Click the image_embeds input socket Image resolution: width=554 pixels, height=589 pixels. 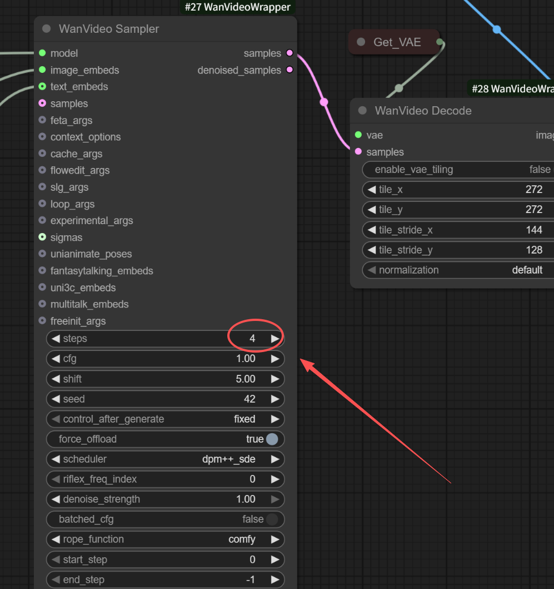pyautogui.click(x=42, y=70)
